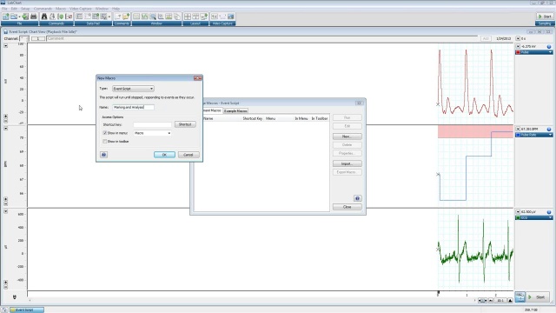Open the Show in menu Macro dropdown
The height and width of the screenshot is (313, 556).
(153, 133)
